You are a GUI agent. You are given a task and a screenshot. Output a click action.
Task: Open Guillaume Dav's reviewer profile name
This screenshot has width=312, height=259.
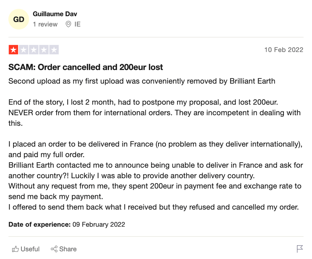(x=55, y=14)
